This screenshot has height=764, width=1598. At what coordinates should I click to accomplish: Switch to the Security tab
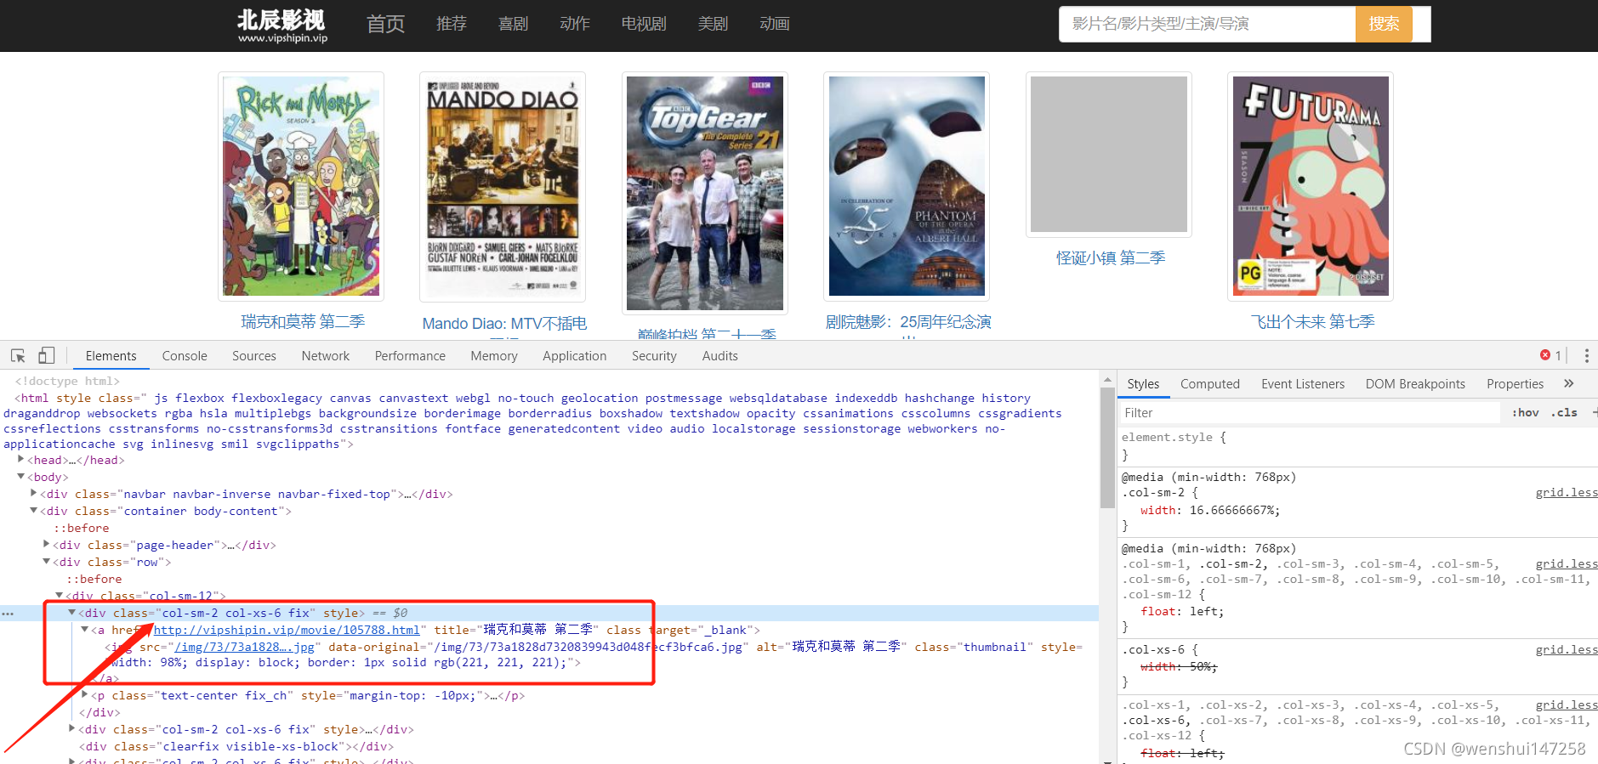coord(654,356)
